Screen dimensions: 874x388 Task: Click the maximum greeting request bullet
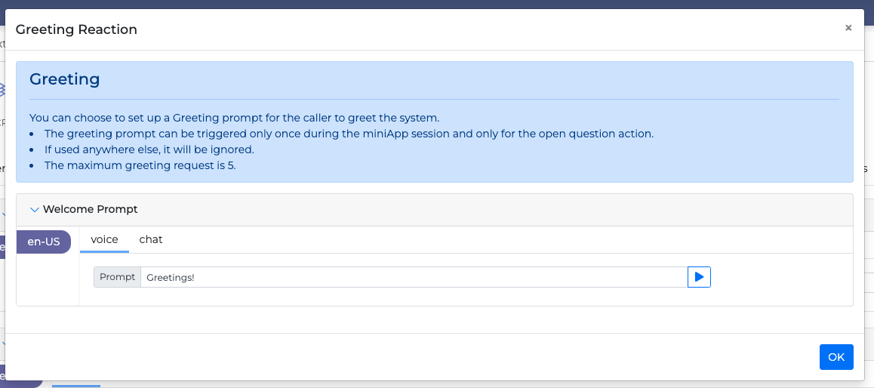(140, 165)
